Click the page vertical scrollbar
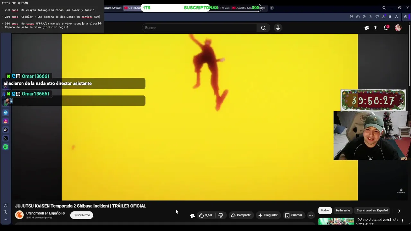 click(x=409, y=55)
